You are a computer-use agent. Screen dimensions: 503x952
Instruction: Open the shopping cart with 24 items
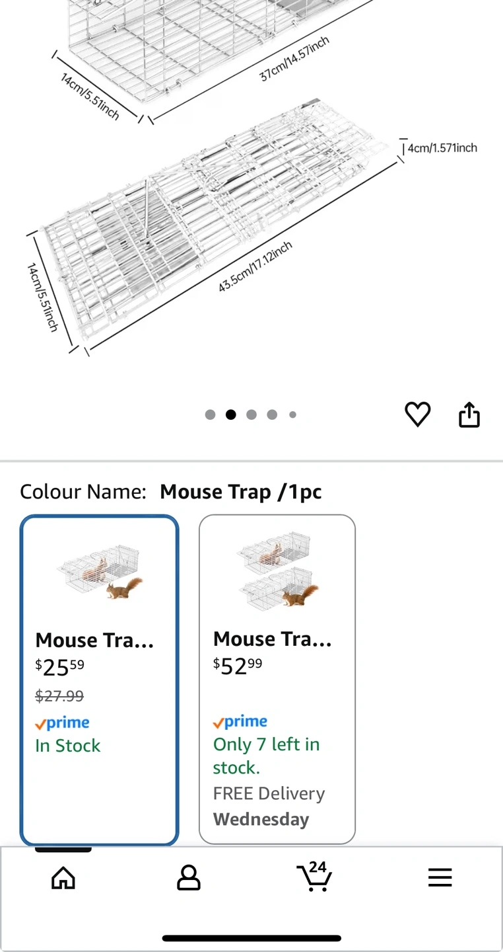[314, 877]
